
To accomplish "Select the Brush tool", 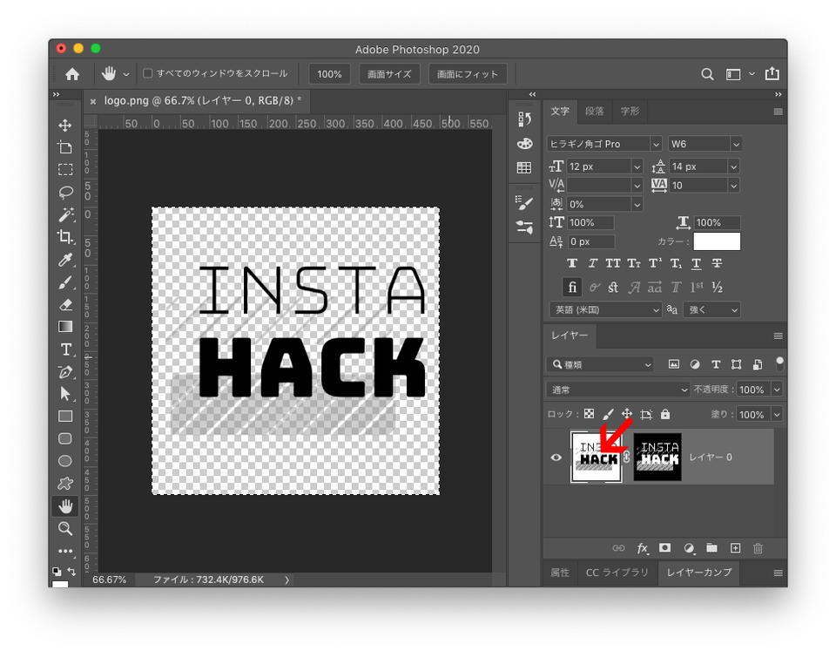I will point(65,282).
